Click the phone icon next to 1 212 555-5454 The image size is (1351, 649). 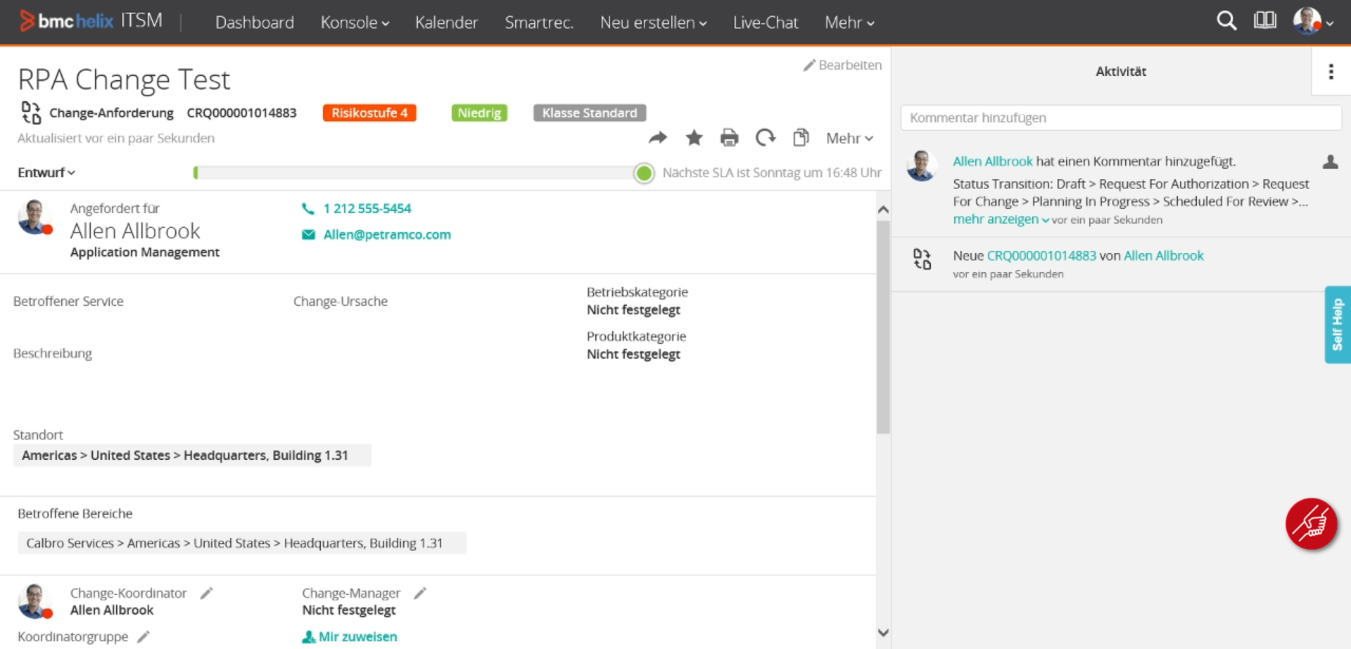coord(308,209)
